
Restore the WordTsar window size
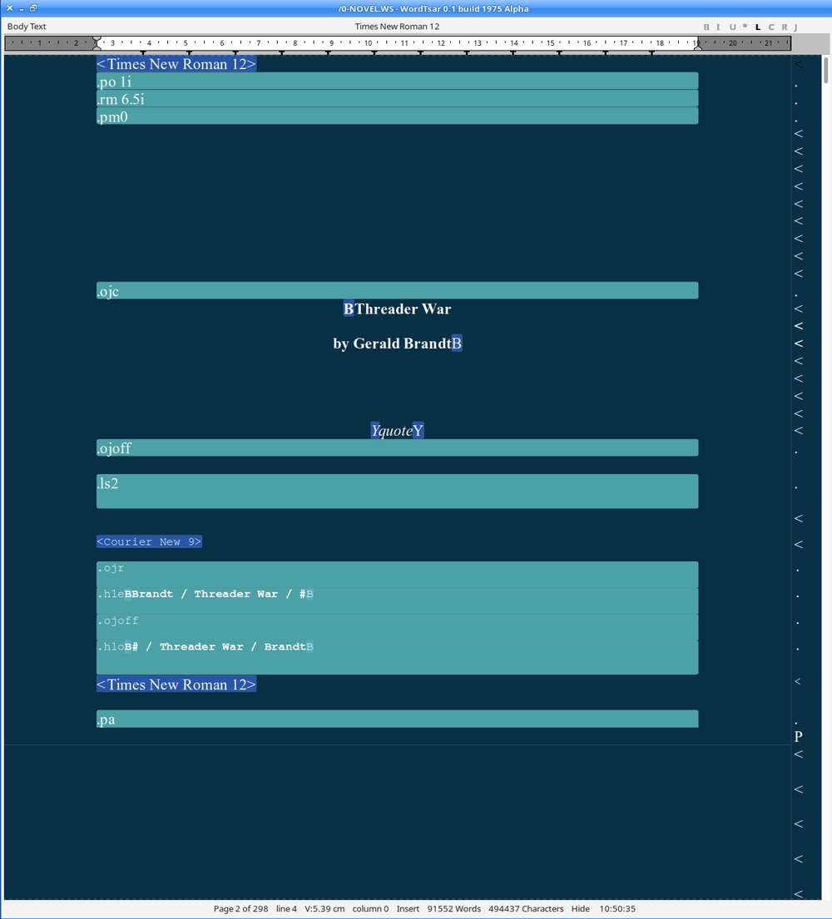(33, 8)
